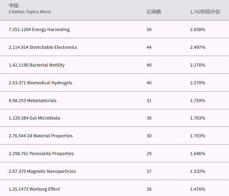Click record count 50 for Energy Harvesting
Viewport: 229px width, 196px height.
coord(149,30)
